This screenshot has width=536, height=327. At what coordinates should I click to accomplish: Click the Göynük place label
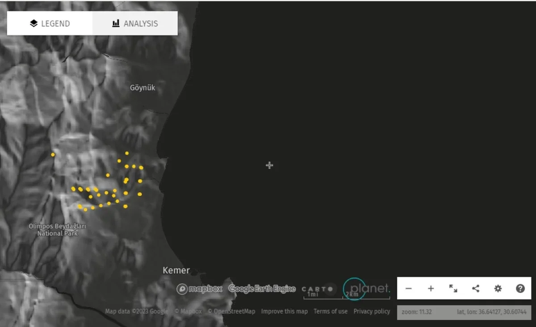point(142,88)
